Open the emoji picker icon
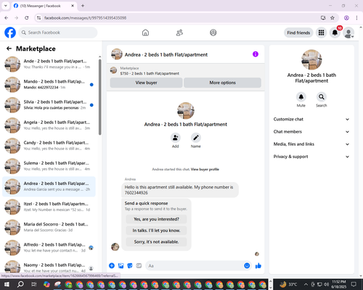The image size is (363, 290). tap(247, 265)
